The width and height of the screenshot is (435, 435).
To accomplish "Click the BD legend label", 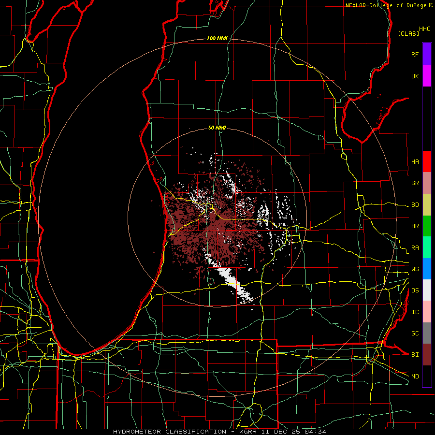I will 415,205.
